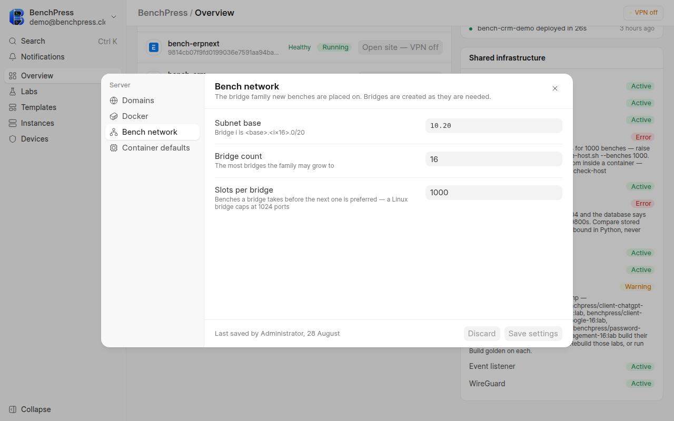
Task: Click Open site — VPN off for bench-erpnext
Action: click(400, 47)
